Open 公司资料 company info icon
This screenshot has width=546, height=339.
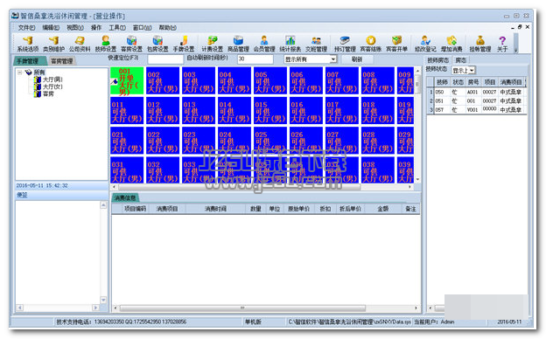80,44
